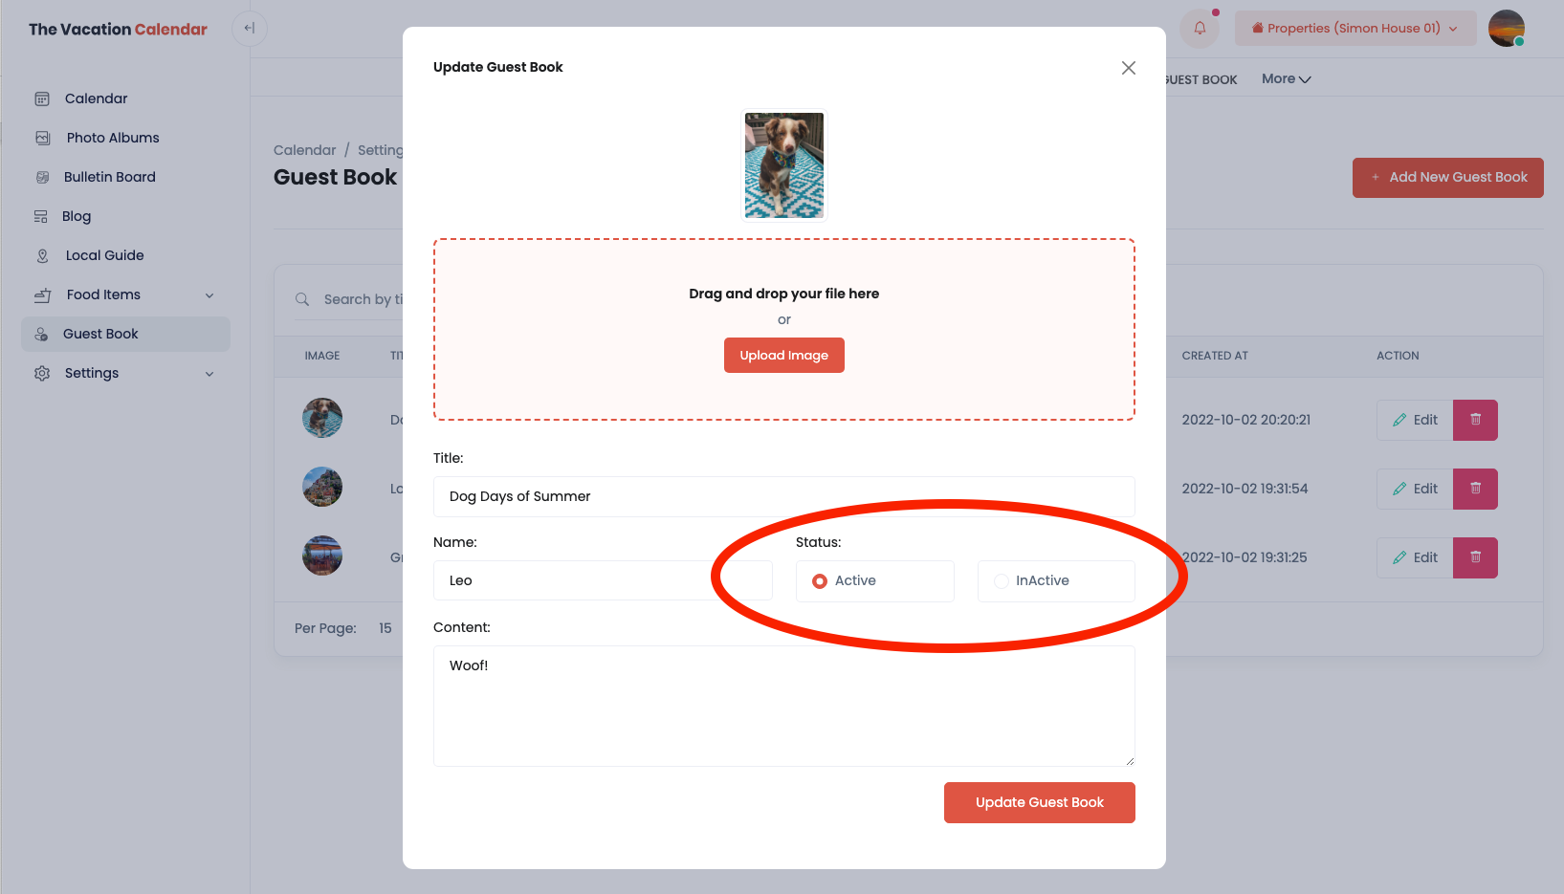
Task: Open Photo Albums in sidebar
Action: pos(112,138)
